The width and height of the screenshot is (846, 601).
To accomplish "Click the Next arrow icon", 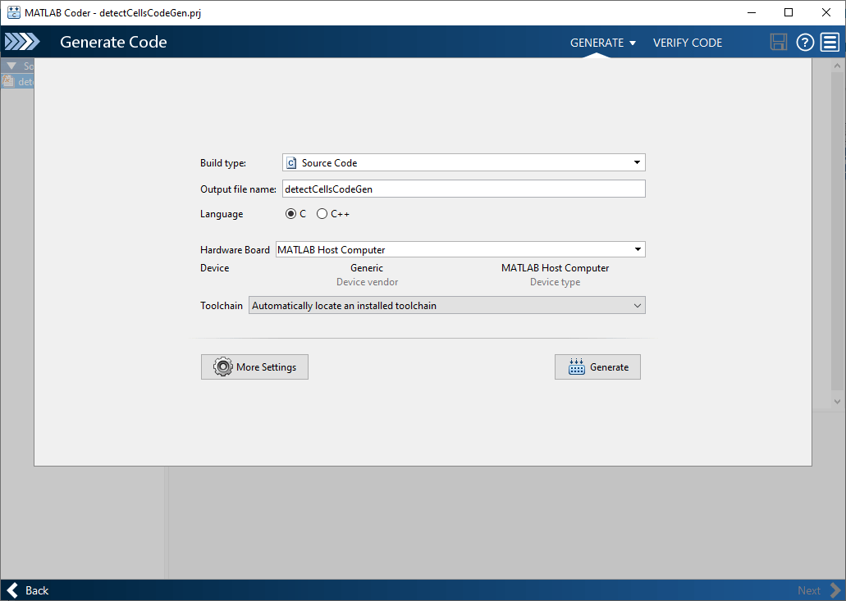I will tap(835, 590).
